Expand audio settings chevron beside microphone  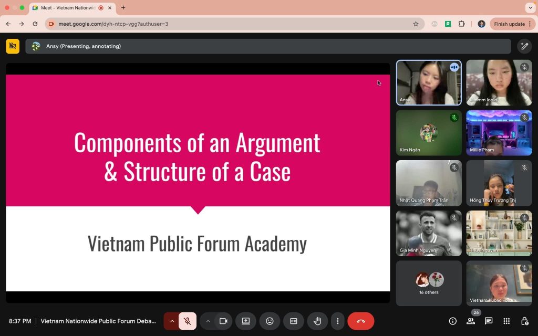[x=172, y=321]
